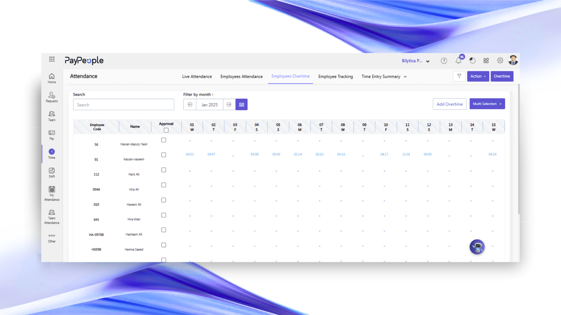Screen dimensions: 561x315
Task: Switch to the Employees Attendance tab
Action: 241,76
